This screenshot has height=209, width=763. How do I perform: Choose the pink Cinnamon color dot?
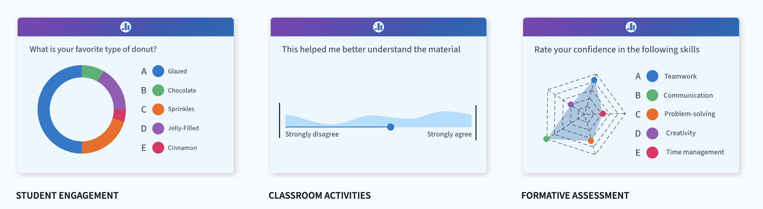158,148
